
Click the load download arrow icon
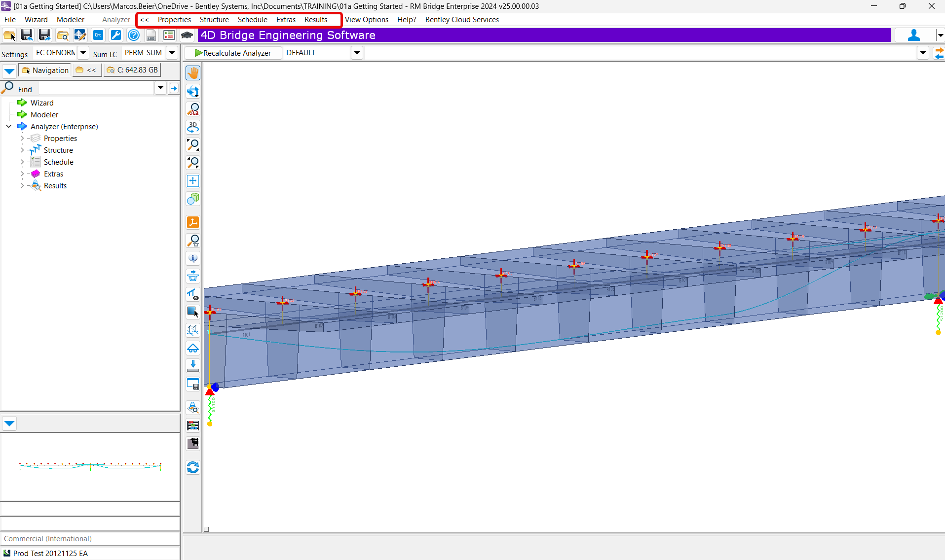[x=193, y=366]
